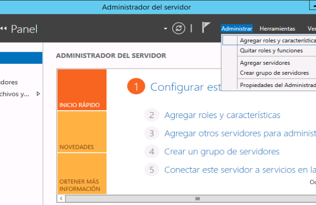Viewport: 316px width, 205px height.
Task: Click the horizontal scrollbar thumb
Action: [191, 199]
